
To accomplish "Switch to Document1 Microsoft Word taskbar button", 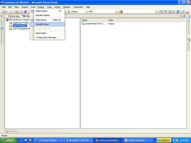I will pyautogui.click(x=79, y=140).
